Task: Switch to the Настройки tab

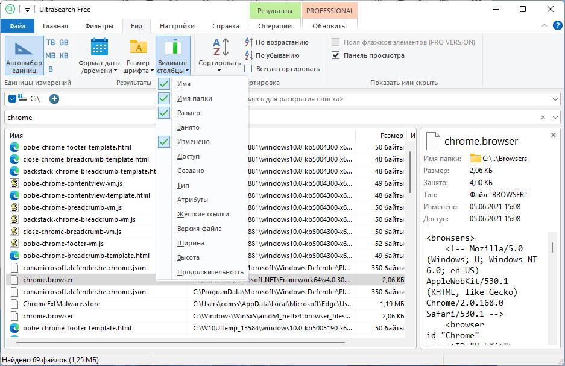Action: tap(177, 26)
